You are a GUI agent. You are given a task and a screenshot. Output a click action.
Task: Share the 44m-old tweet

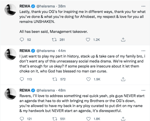click(123, 79)
